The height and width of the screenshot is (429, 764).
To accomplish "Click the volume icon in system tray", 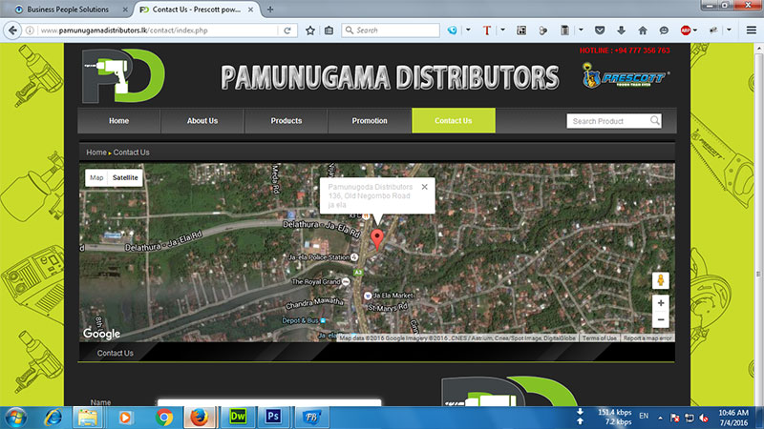I will 704,418.
